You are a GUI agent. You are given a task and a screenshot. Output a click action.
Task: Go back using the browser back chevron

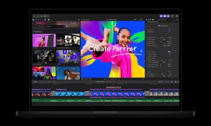pos(34,23)
